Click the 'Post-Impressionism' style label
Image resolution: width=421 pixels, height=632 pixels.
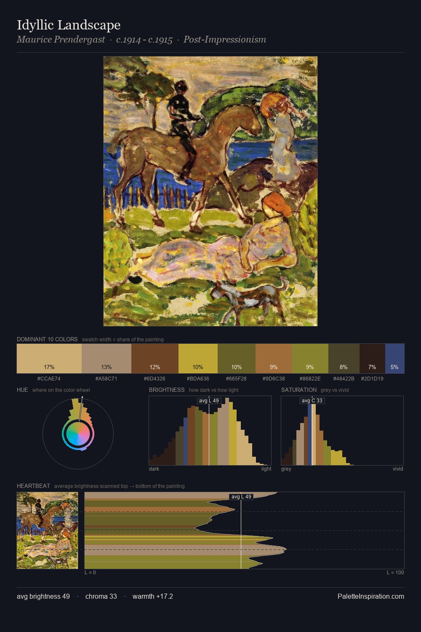click(225, 40)
